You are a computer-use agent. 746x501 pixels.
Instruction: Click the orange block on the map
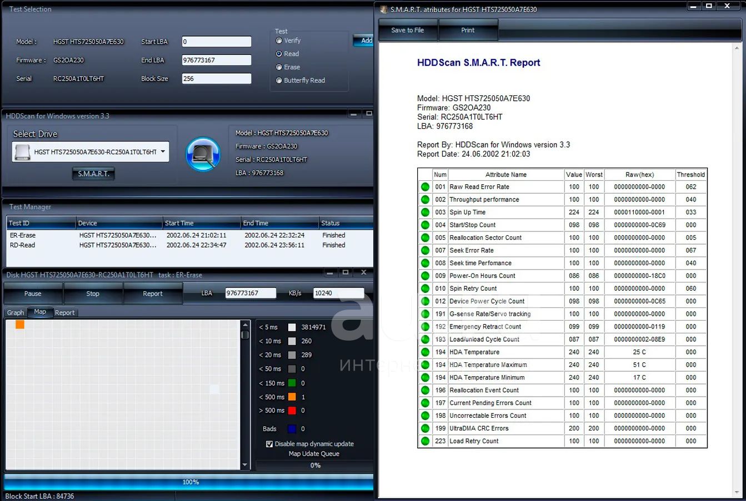coord(19,324)
